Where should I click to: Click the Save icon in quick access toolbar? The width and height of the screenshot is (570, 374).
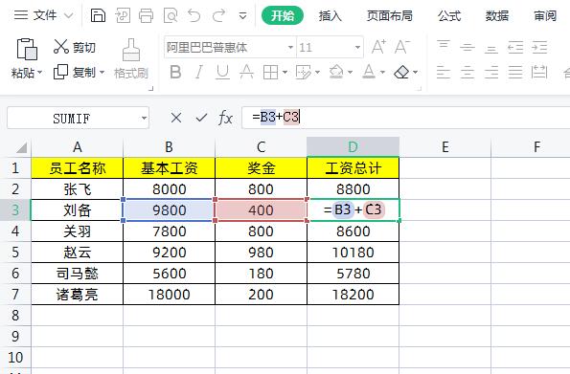[98, 16]
